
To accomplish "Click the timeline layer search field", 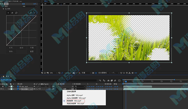I will (55, 81).
